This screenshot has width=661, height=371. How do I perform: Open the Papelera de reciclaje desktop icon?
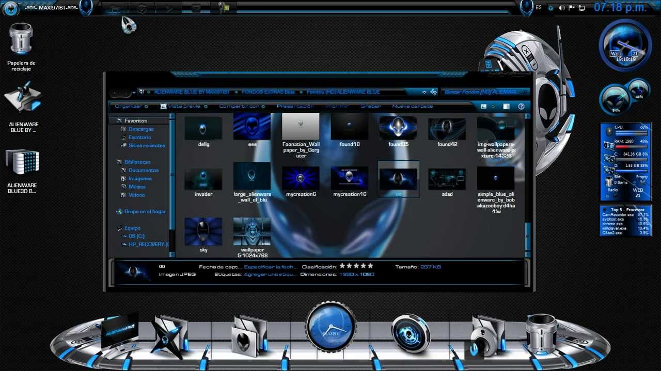[21, 47]
